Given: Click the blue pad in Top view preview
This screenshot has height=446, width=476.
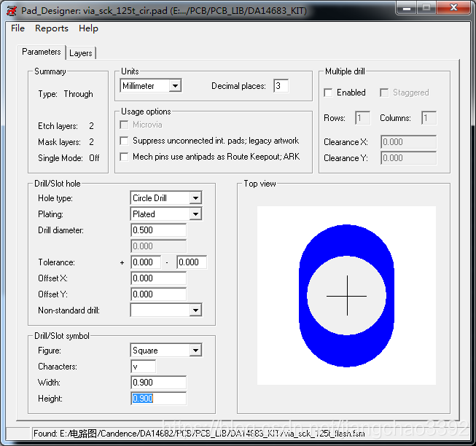Looking at the screenshot, I should 346,240.
